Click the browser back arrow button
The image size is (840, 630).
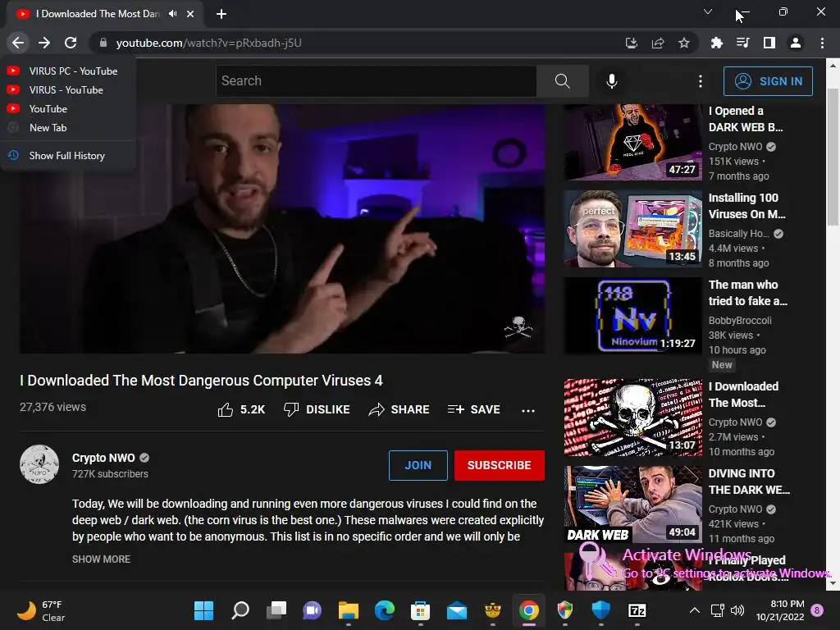[18, 43]
